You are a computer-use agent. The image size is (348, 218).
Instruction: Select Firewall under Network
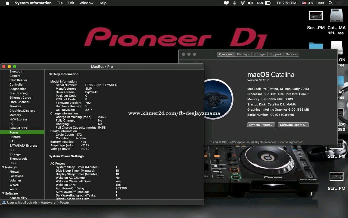[15, 172]
